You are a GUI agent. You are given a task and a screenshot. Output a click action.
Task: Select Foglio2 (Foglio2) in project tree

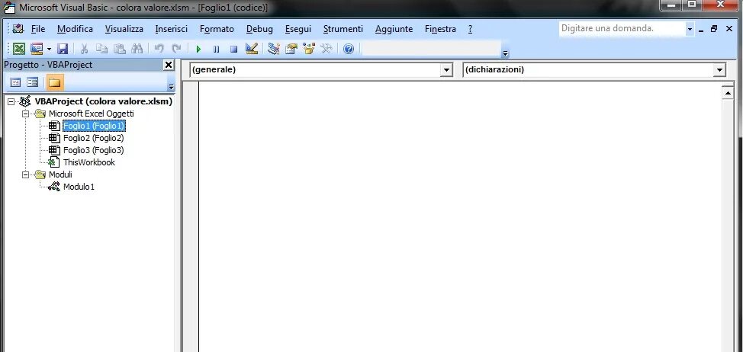pos(93,138)
